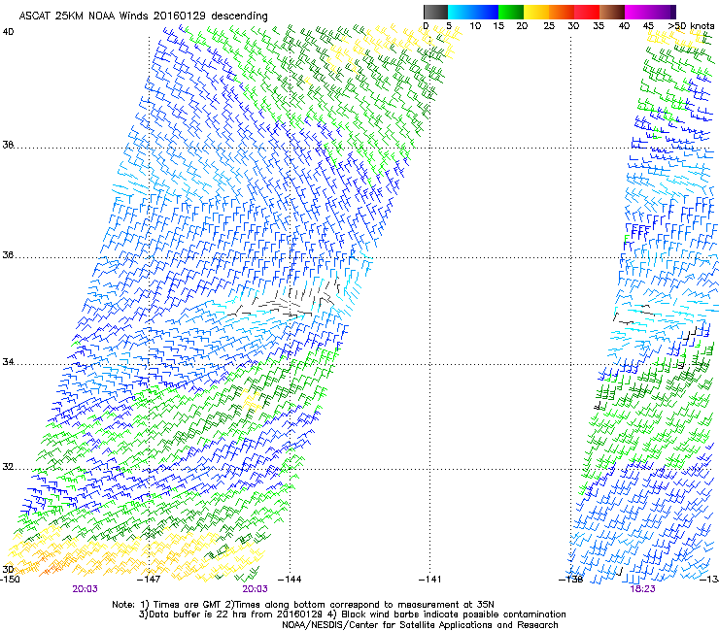Click the longitude label -147
The width and height of the screenshot is (719, 631).
149,580
